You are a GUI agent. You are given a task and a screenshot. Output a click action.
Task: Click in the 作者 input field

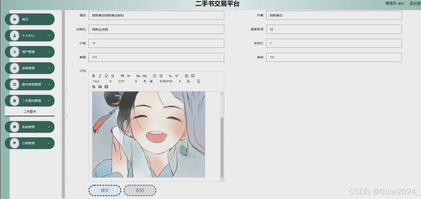334,15
